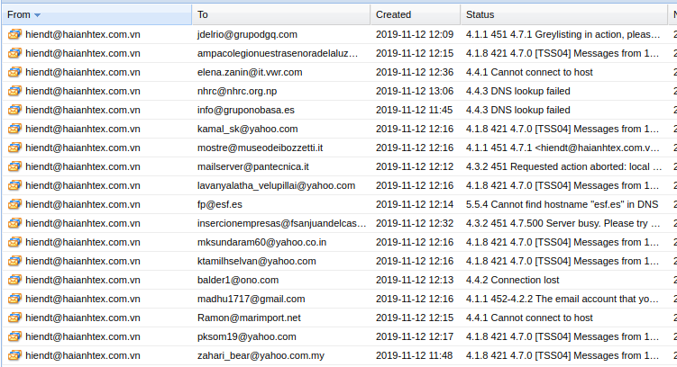The width and height of the screenshot is (677, 367).
Task: Select recipient madhu1717@gmail.com
Action: click(252, 299)
